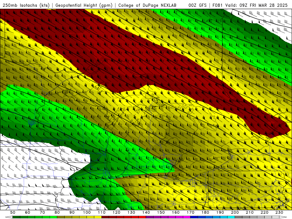Screen dimensions: 292x219
Task: Click the legend value 180
Action: click(205, 212)
